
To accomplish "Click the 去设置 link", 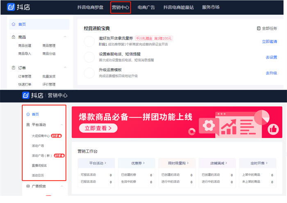I will coord(271,57).
